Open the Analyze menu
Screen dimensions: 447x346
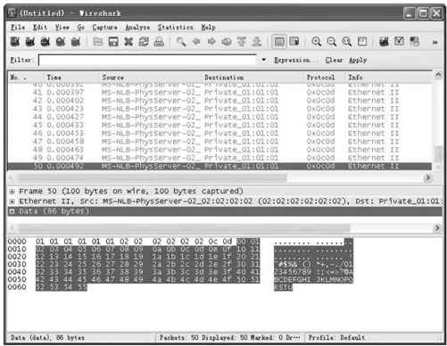tap(137, 28)
